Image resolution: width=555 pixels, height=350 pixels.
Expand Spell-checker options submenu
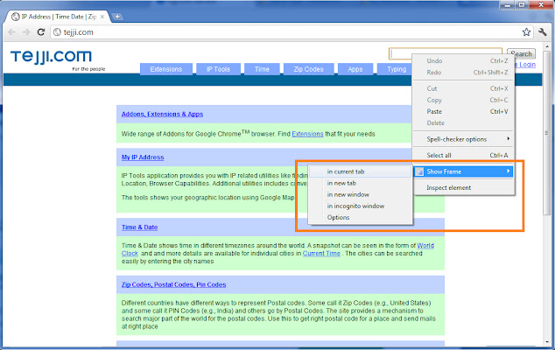463,139
